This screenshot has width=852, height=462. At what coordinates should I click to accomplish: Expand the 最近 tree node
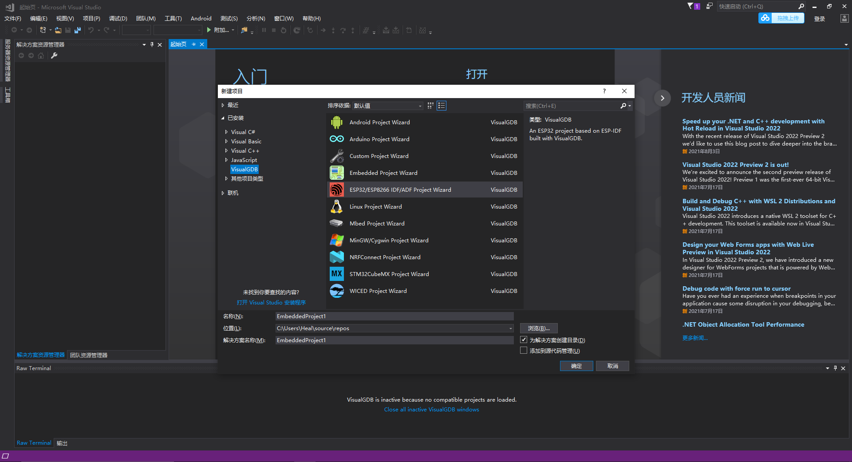point(223,105)
